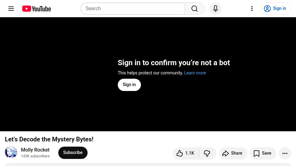The image size is (296, 166).
Task: Click the magnifying glass search button
Action: click(195, 9)
